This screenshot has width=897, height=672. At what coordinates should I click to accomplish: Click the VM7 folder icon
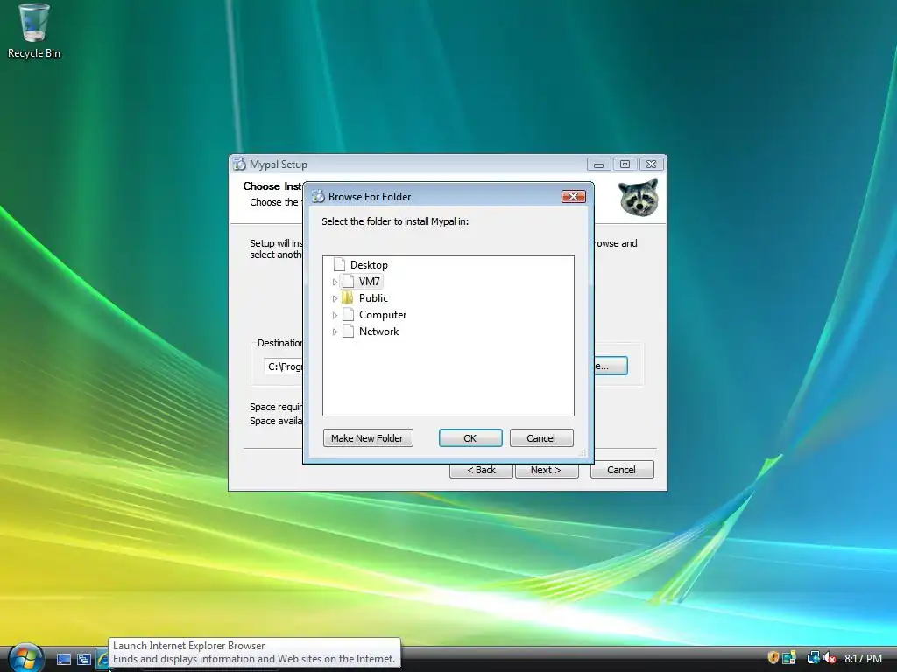click(348, 281)
